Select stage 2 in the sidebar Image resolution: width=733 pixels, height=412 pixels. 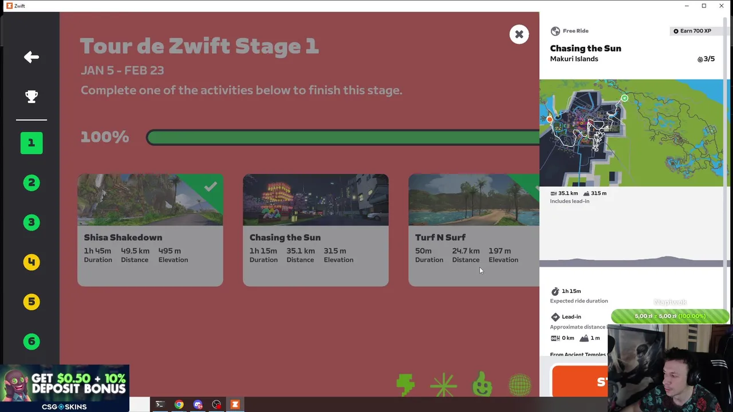click(x=31, y=183)
